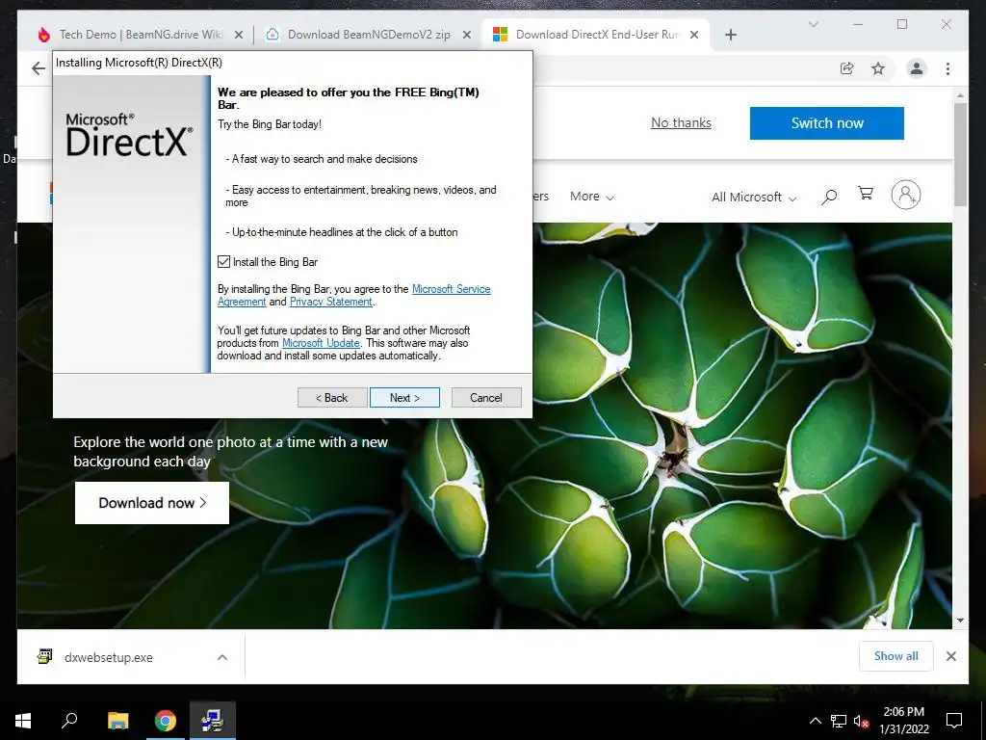Screen dimensions: 986x740
Task: Click the Switch now button
Action: 827,123
